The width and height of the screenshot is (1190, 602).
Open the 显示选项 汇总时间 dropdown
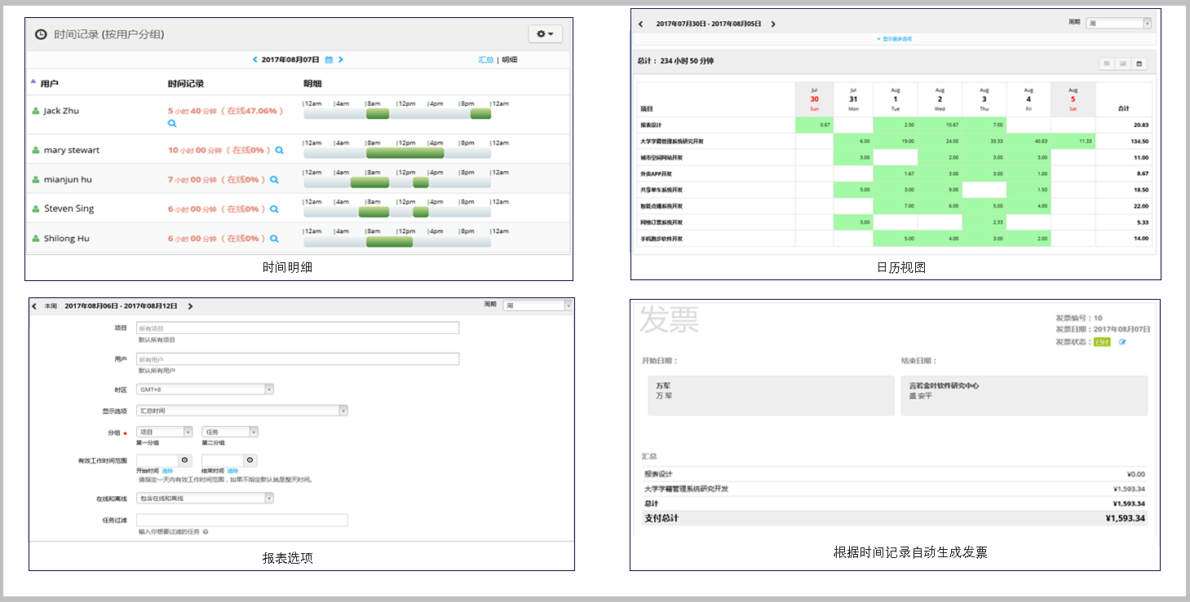[242, 411]
